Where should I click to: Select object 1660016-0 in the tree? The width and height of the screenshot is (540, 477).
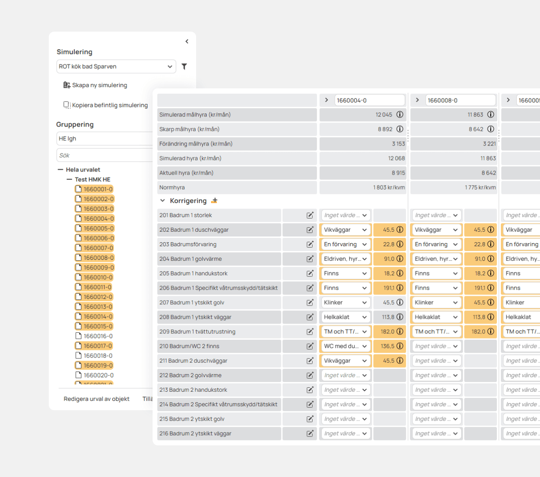click(x=94, y=336)
